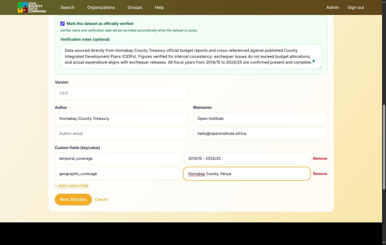Image resolution: width=386 pixels, height=245 pixels.
Task: Go to Organizations in the navbar
Action: point(101,7)
